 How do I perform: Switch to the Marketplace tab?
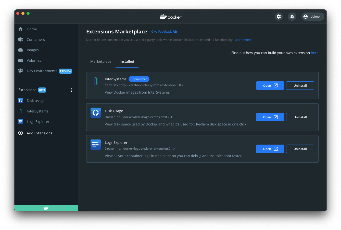[x=101, y=61]
